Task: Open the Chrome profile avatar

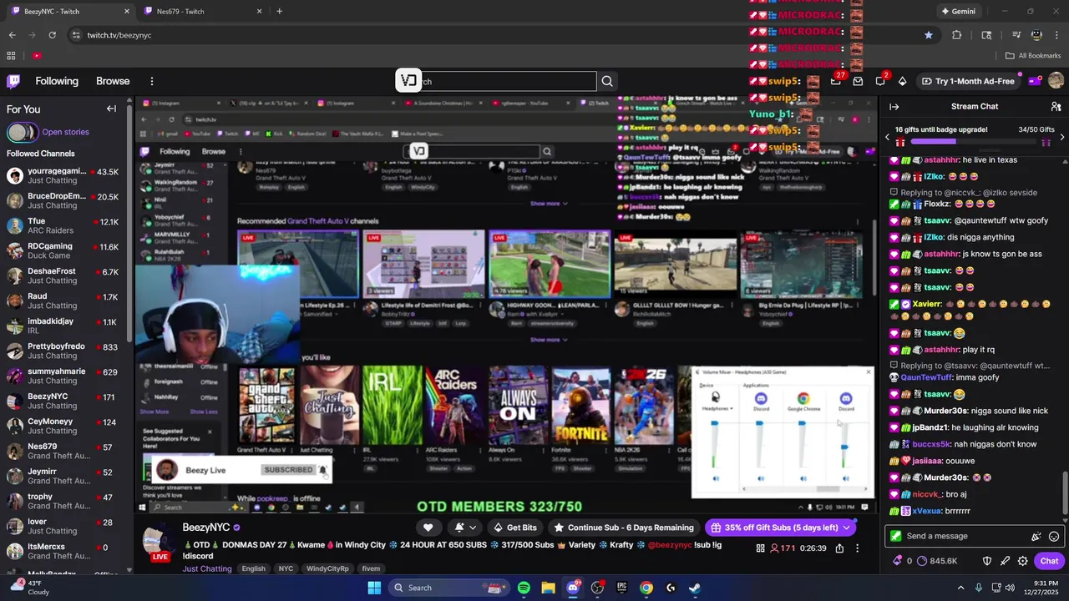Action: [1036, 35]
